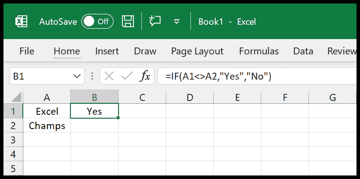
Task: Switch to the Page Layout tab
Action: click(197, 51)
